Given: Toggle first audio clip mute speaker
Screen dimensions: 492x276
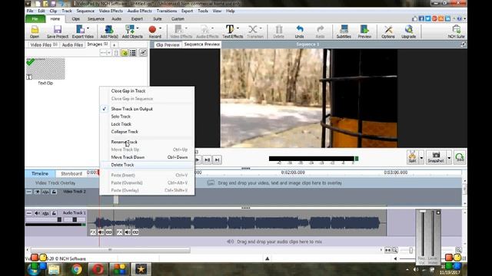Looking at the screenshot, I should [x=101, y=232].
